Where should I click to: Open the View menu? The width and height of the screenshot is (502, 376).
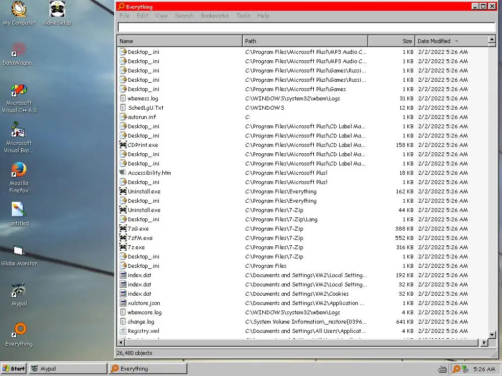[x=161, y=16]
